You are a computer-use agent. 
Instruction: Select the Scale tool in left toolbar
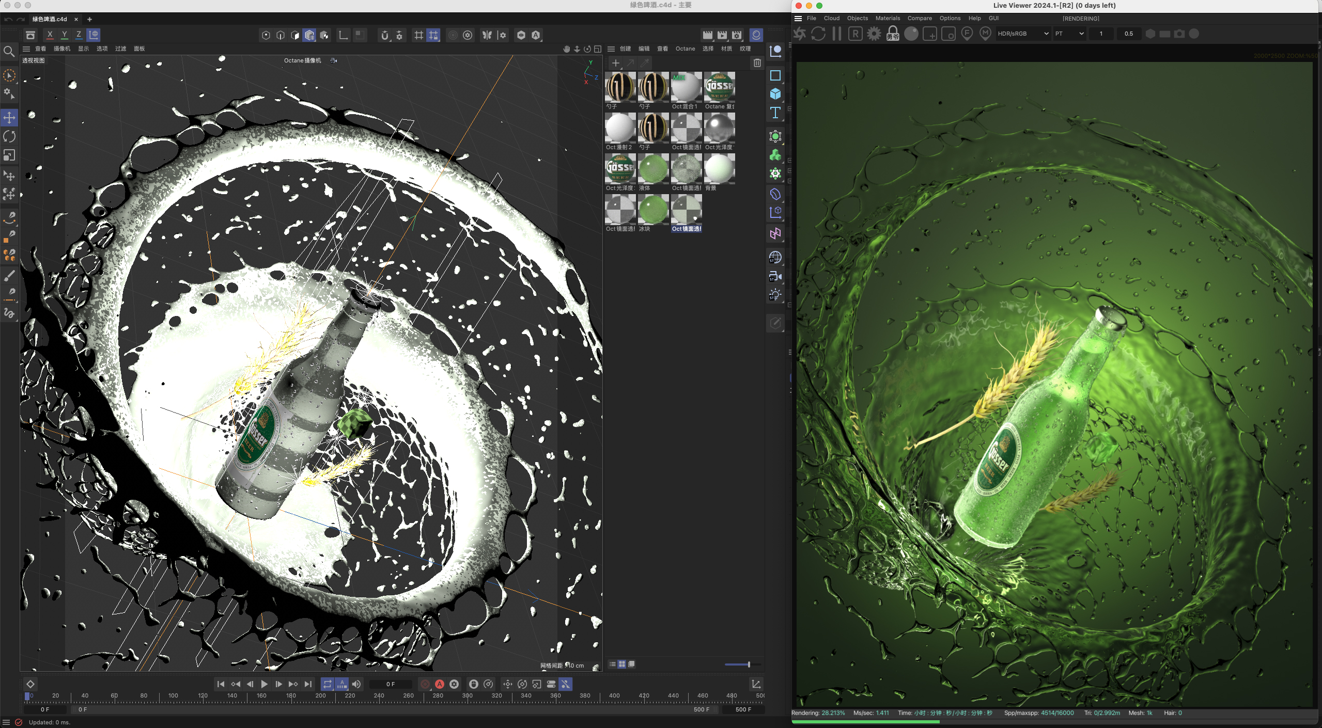(9, 155)
